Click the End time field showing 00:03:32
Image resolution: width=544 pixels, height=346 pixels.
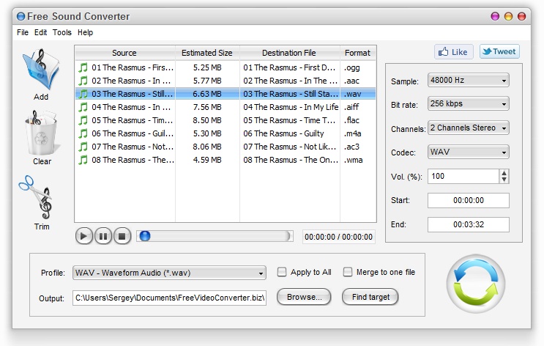click(x=469, y=224)
